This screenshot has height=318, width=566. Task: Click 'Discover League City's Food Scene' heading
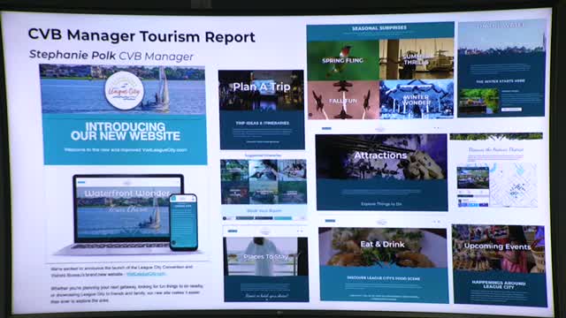[383, 278]
